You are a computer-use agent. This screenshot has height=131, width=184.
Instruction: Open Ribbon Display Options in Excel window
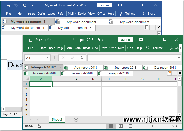tap(141, 39)
